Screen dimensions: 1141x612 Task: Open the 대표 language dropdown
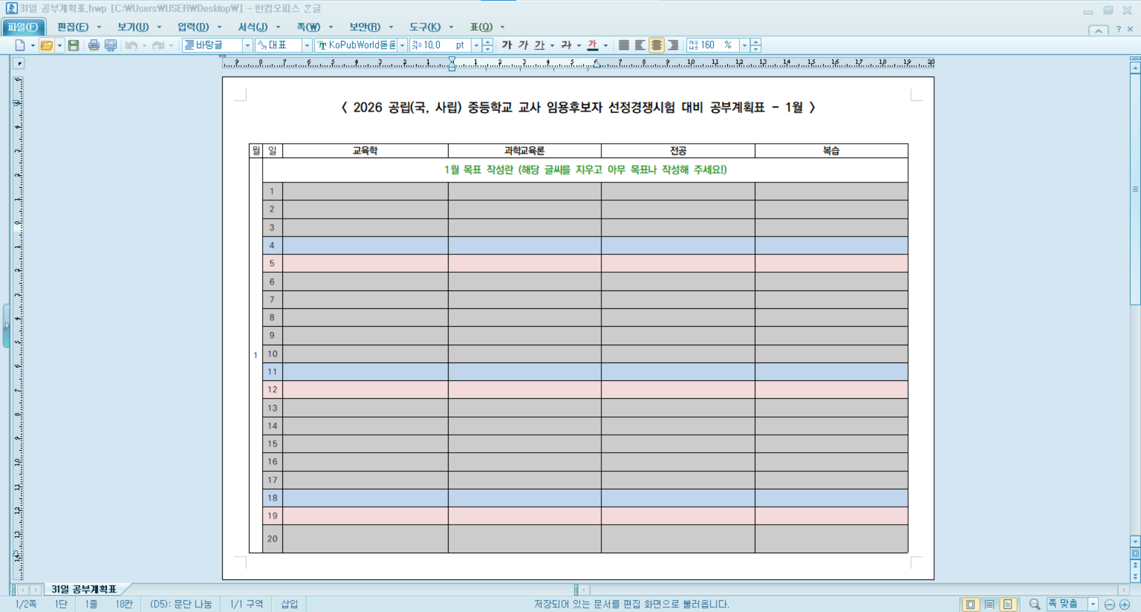click(307, 45)
